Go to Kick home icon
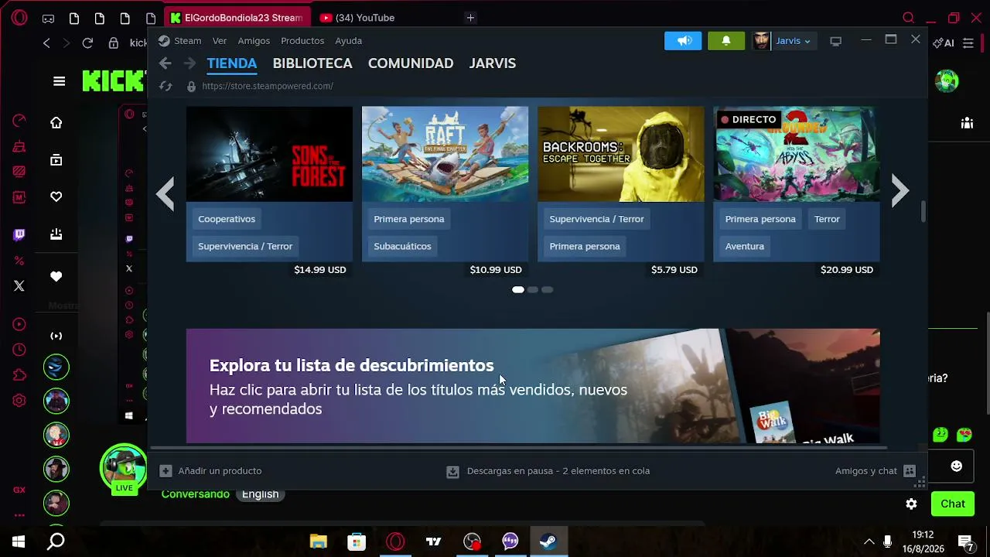The height and width of the screenshot is (557, 990). click(56, 122)
